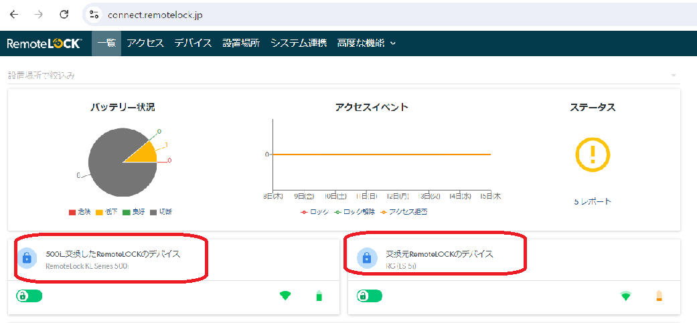Toggle the ロック解除 series legend entry
The height and width of the screenshot is (323, 697).
tap(356, 212)
